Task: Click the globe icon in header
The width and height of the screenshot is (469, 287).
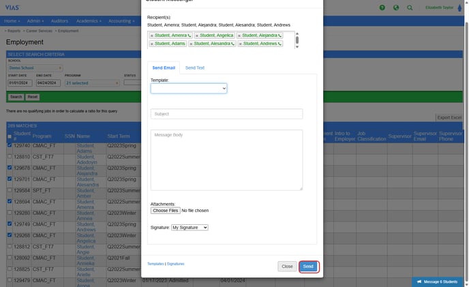Action: [x=396, y=7]
